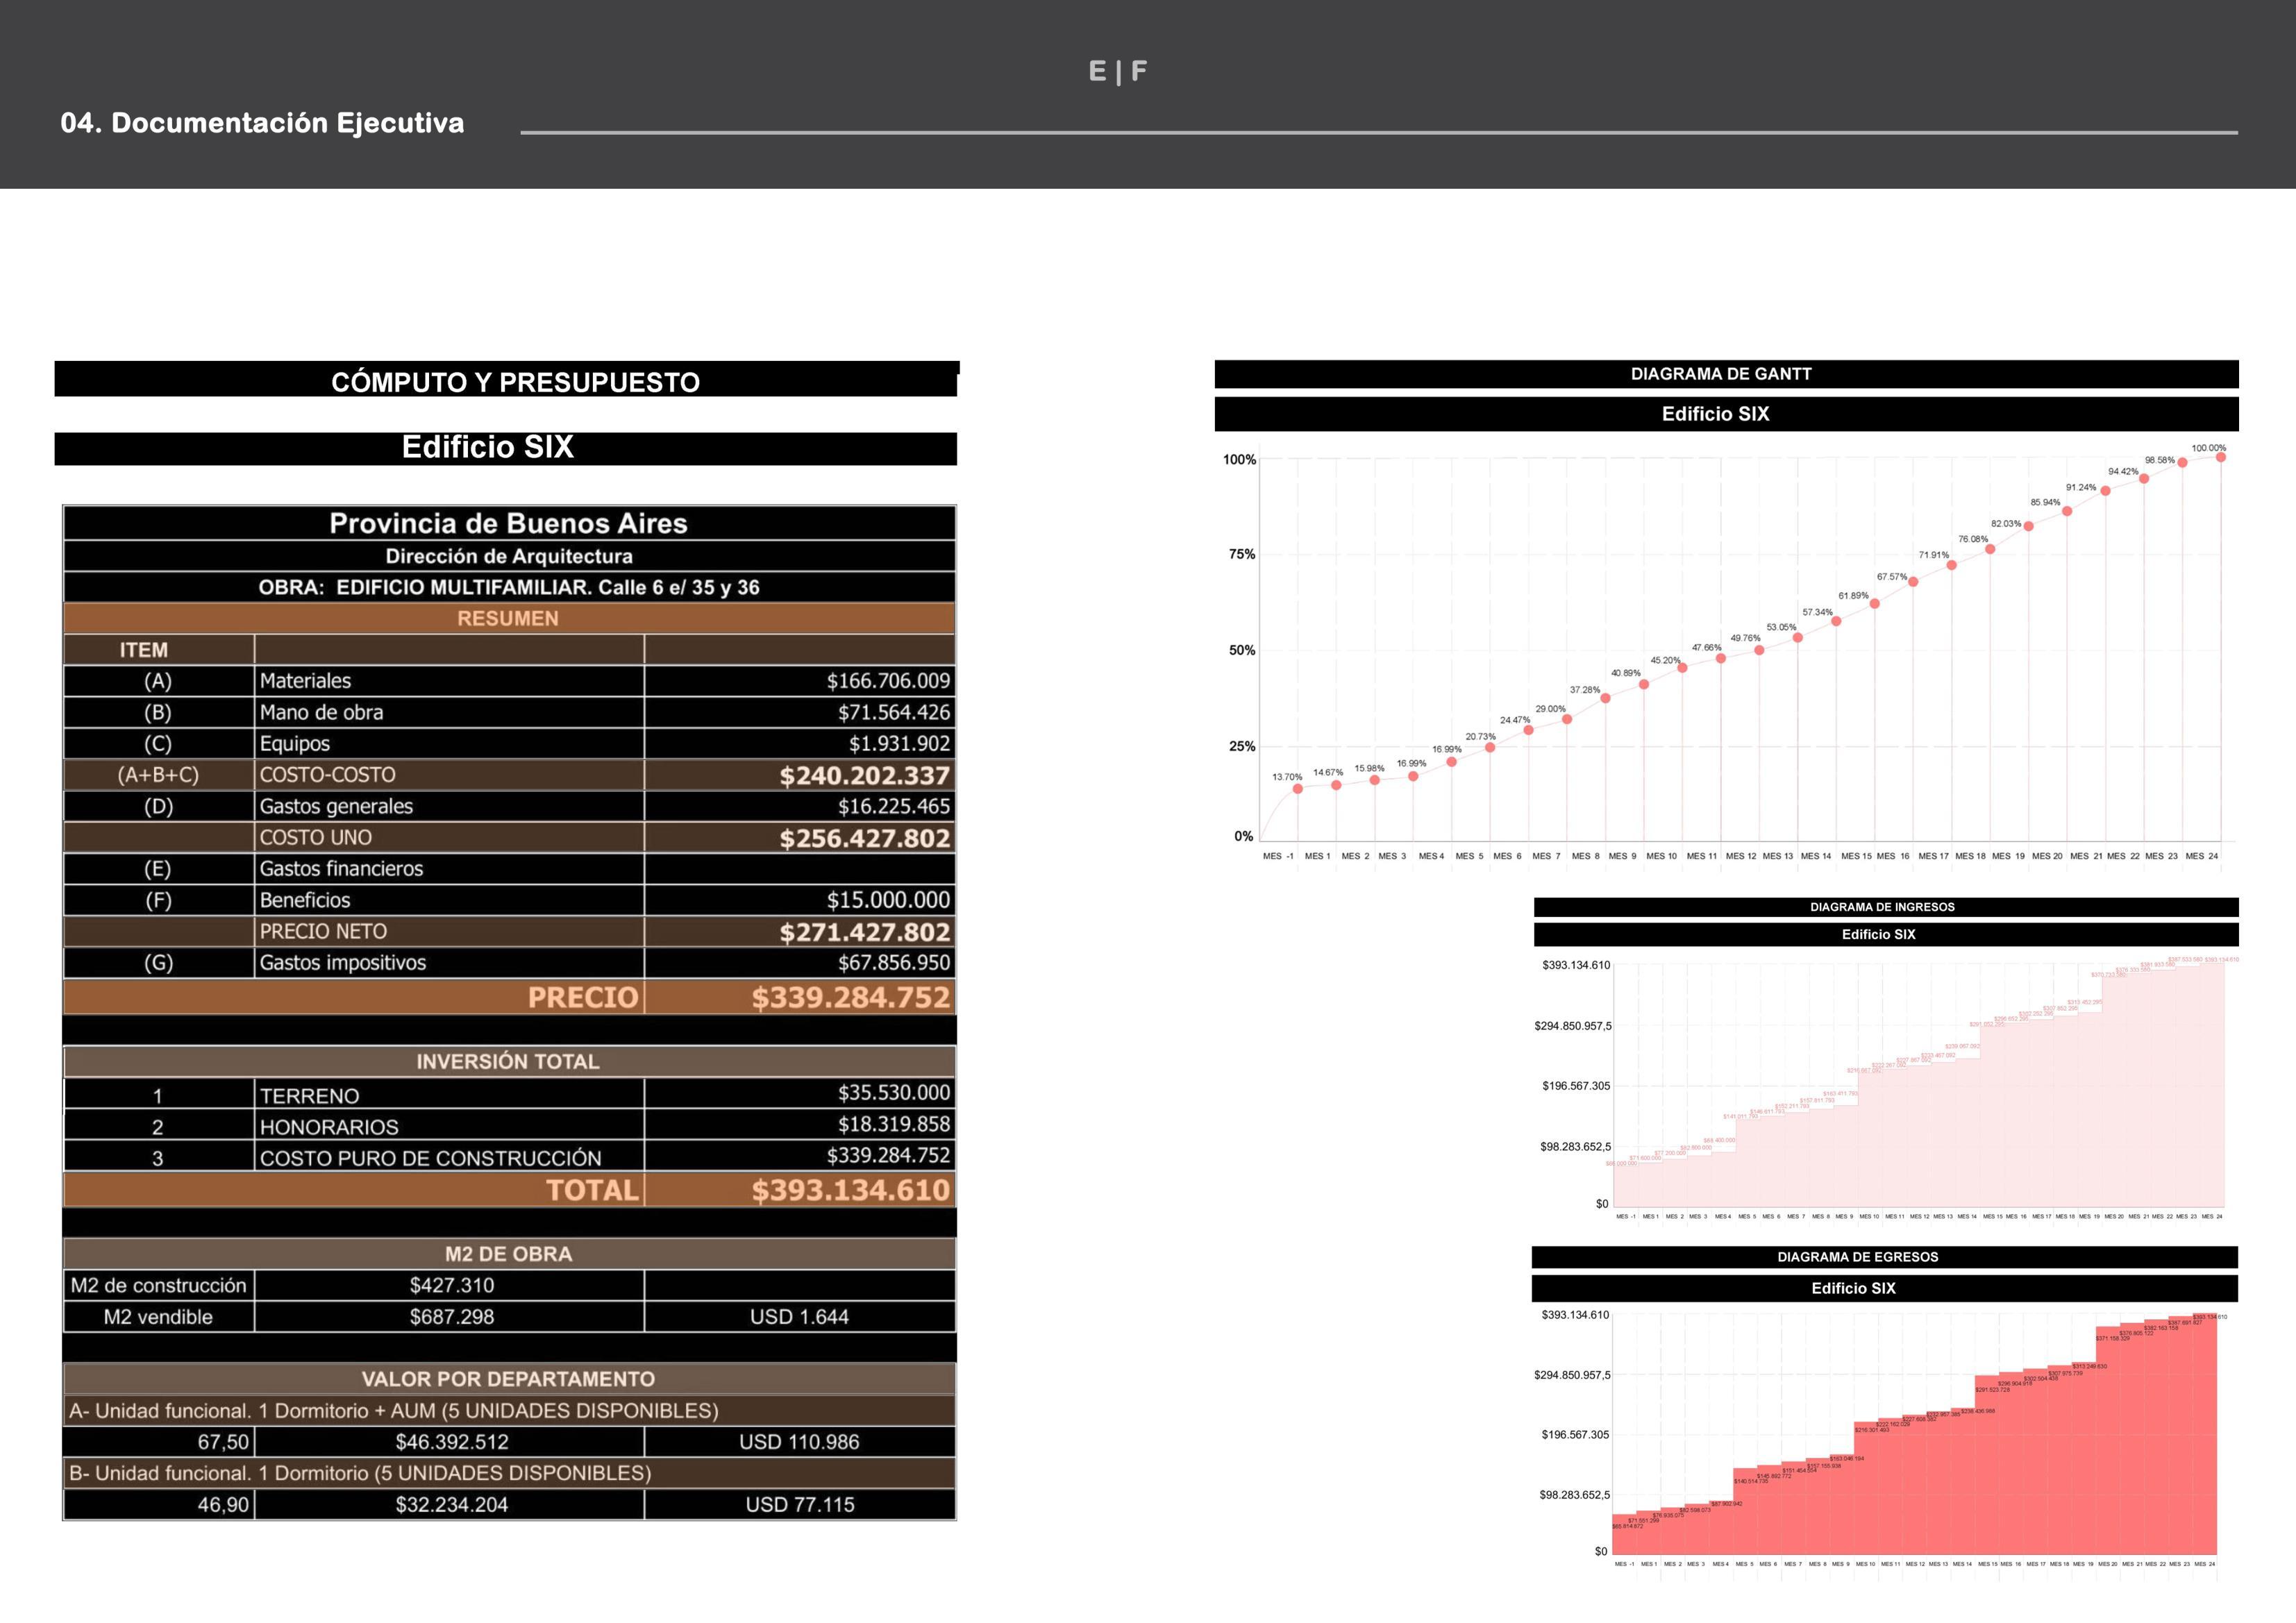Select the 49.76% marker on the Gantt curve
Image resolution: width=2296 pixels, height=1623 pixels.
(1759, 650)
